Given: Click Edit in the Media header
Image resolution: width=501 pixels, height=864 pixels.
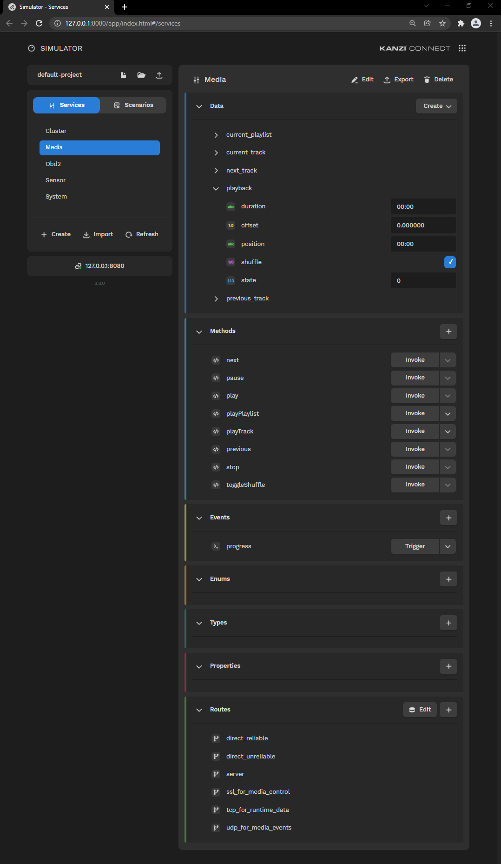Looking at the screenshot, I should click(x=363, y=80).
